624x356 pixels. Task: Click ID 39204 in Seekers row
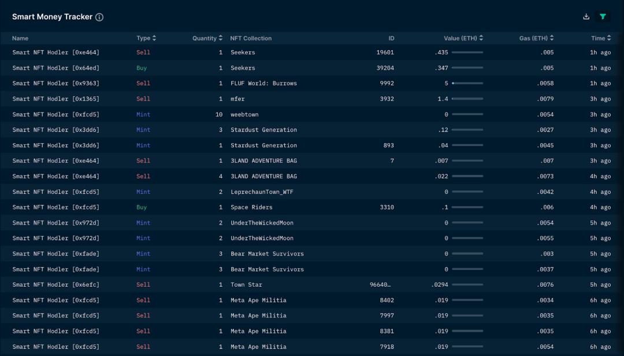pyautogui.click(x=385, y=68)
